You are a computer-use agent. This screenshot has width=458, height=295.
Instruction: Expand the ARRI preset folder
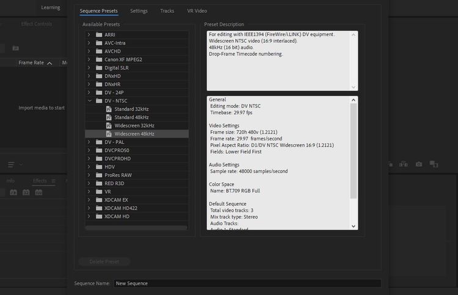89,35
